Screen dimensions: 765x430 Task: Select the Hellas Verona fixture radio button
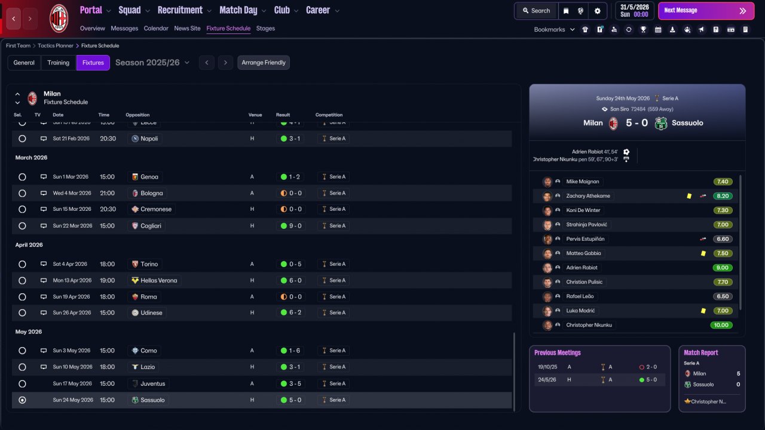pos(22,281)
